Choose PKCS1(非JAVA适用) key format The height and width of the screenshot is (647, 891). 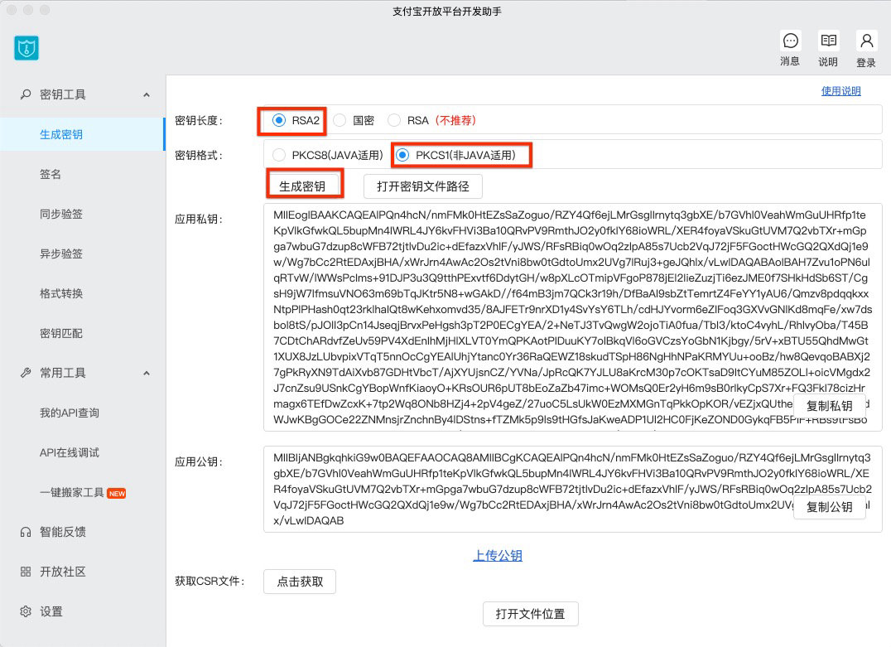tap(402, 155)
